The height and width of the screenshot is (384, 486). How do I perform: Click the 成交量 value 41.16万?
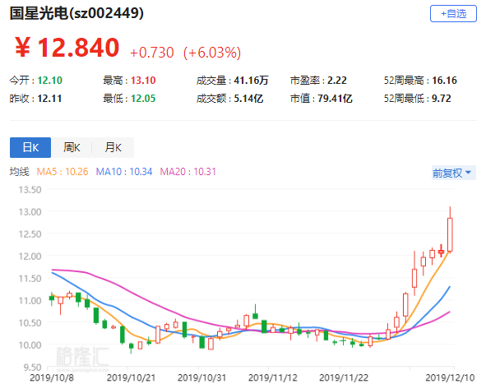pos(251,81)
